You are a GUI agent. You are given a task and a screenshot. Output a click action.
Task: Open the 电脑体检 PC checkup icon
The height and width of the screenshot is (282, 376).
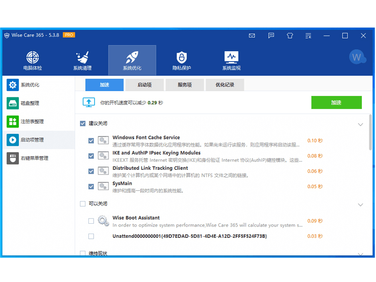(x=32, y=60)
